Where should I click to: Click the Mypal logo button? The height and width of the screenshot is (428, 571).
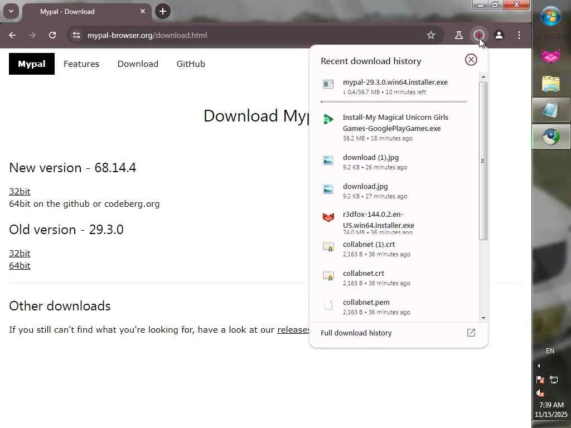32,64
